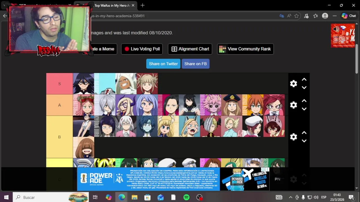Select the B tier label cell

click(59, 137)
